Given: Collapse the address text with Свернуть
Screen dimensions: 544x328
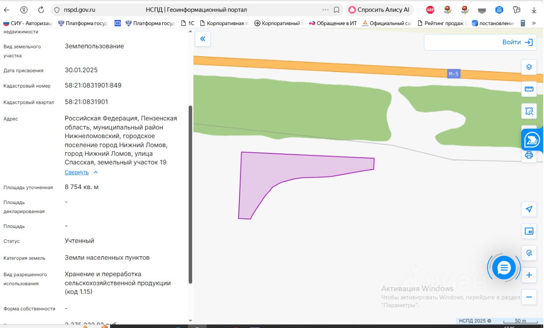Looking at the screenshot, I should [x=81, y=172].
